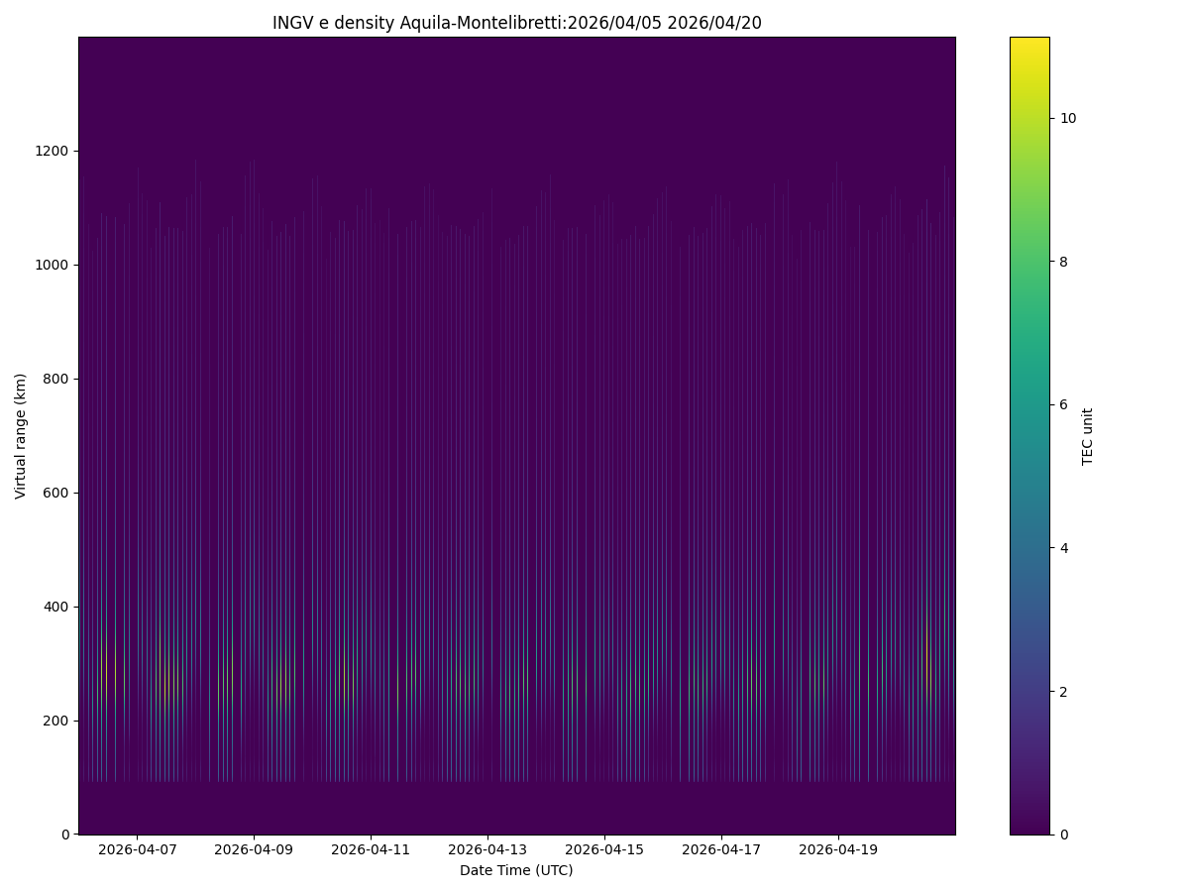The height and width of the screenshot is (892, 1189).
Task: Select the 2026-04-15 date tick label
Action: pyautogui.click(x=604, y=849)
